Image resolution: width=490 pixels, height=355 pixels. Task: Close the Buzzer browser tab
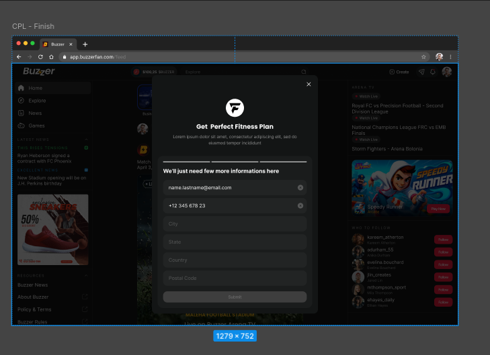[71, 44]
